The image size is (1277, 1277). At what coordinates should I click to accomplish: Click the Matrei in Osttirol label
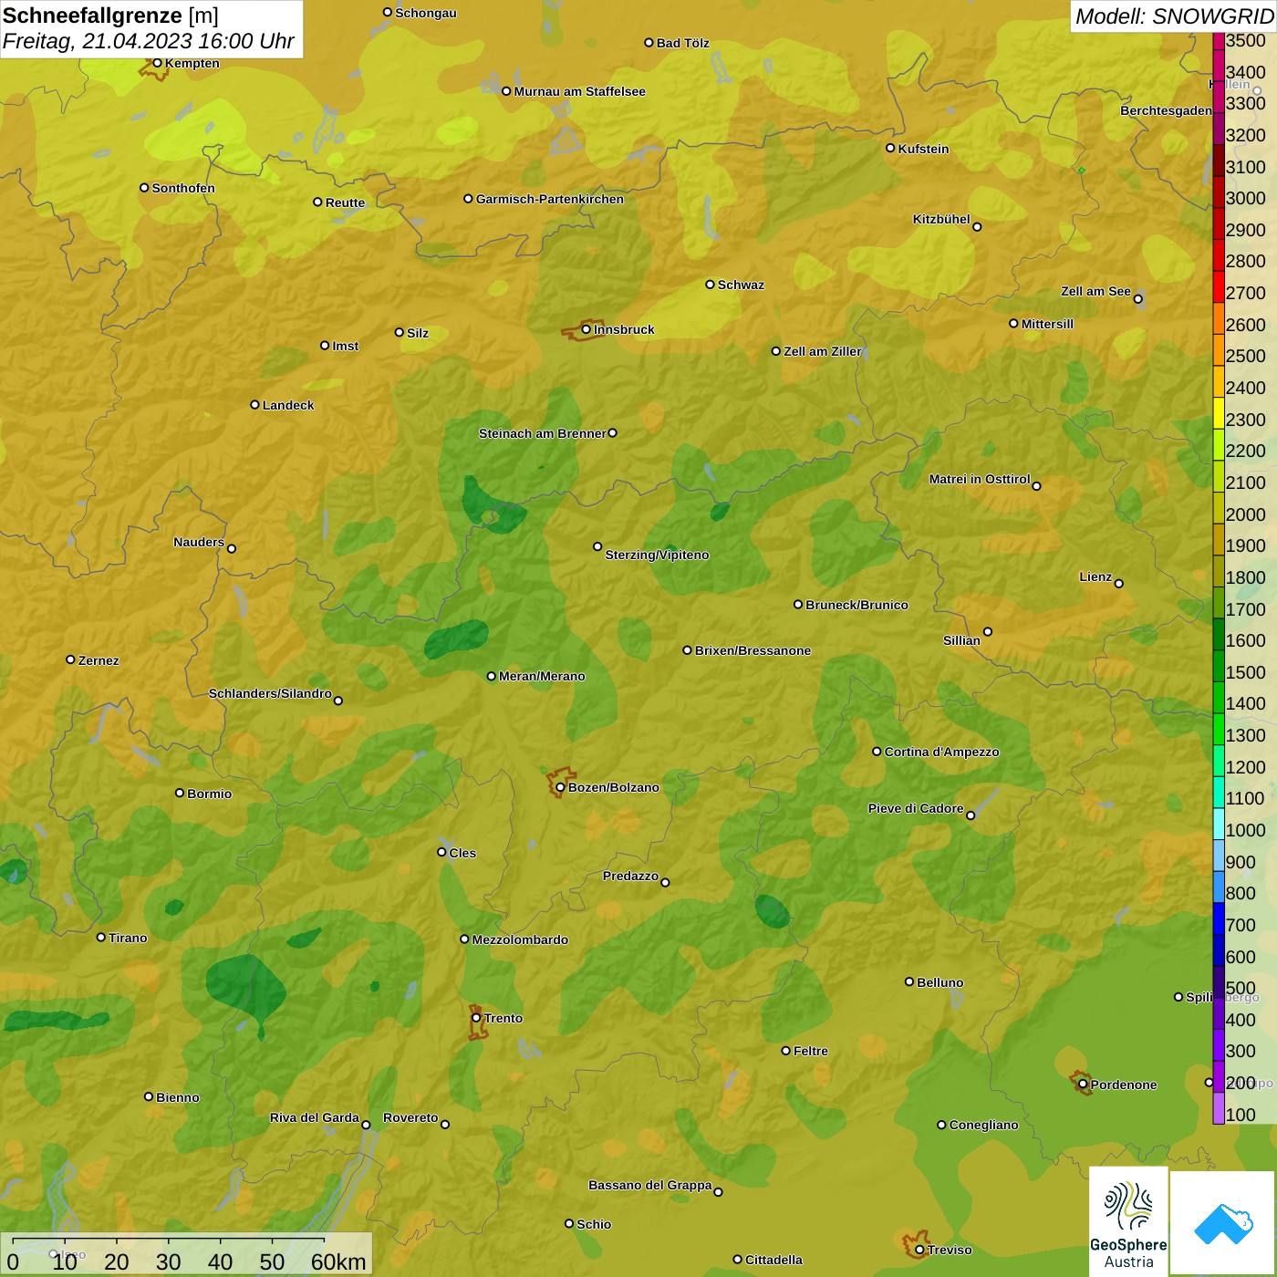tap(980, 479)
